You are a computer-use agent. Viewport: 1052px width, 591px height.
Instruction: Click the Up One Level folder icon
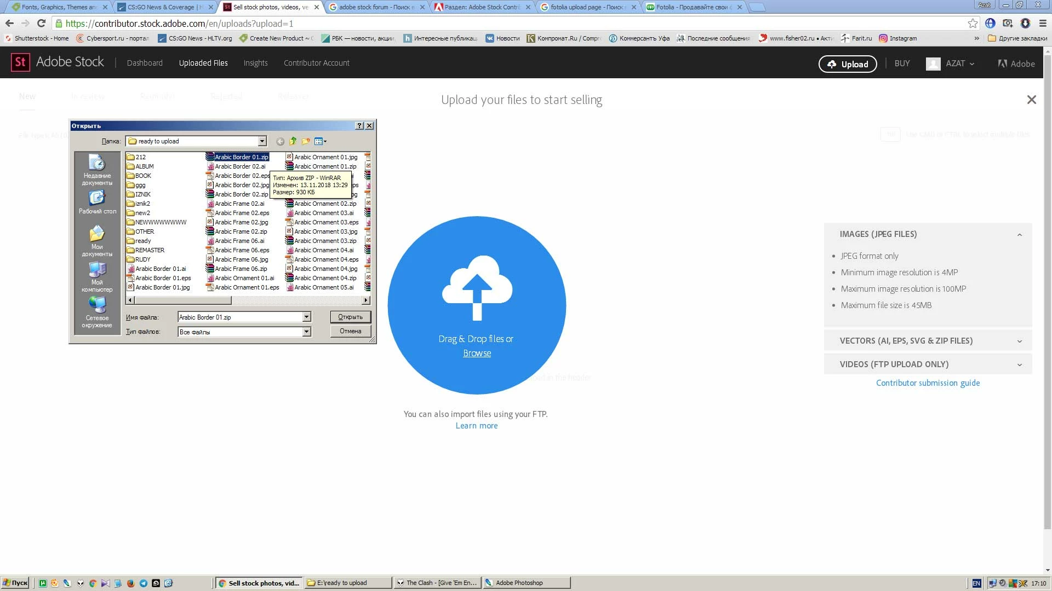tap(293, 141)
